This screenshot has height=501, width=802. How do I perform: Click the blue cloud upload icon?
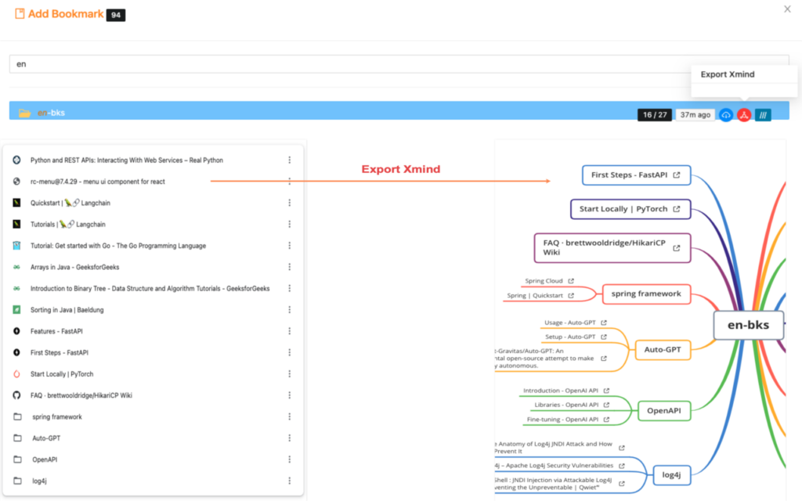pyautogui.click(x=726, y=115)
